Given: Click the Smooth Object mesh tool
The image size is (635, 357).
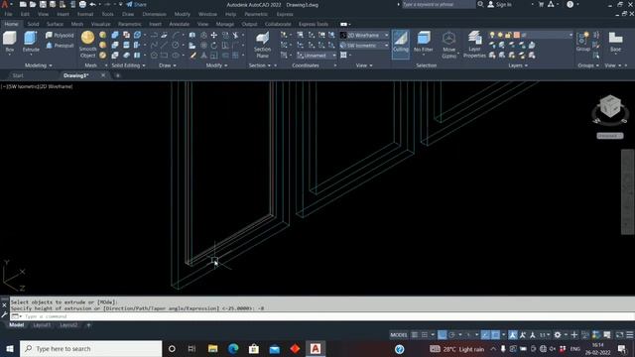Looking at the screenshot, I should [88, 44].
